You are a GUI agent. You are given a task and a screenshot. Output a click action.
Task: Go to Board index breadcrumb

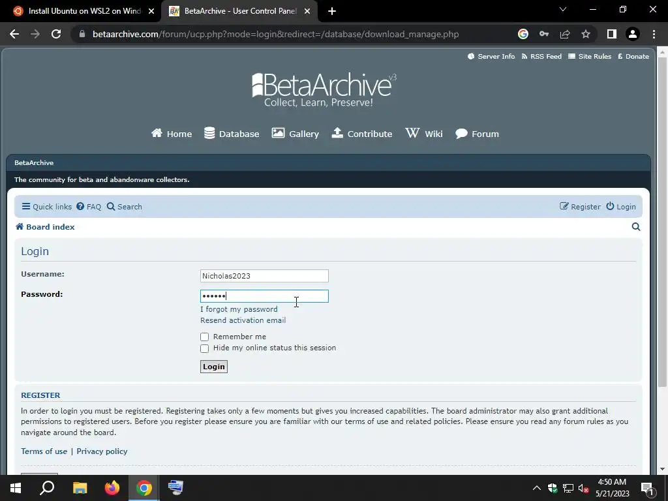(45, 226)
